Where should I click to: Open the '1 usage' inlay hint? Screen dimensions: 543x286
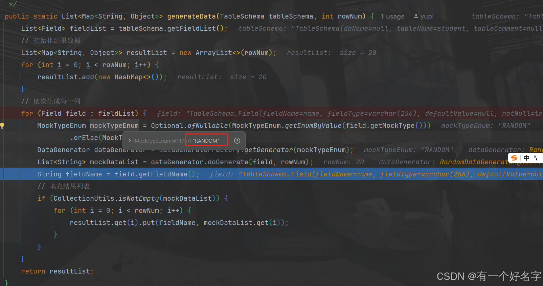click(392, 17)
